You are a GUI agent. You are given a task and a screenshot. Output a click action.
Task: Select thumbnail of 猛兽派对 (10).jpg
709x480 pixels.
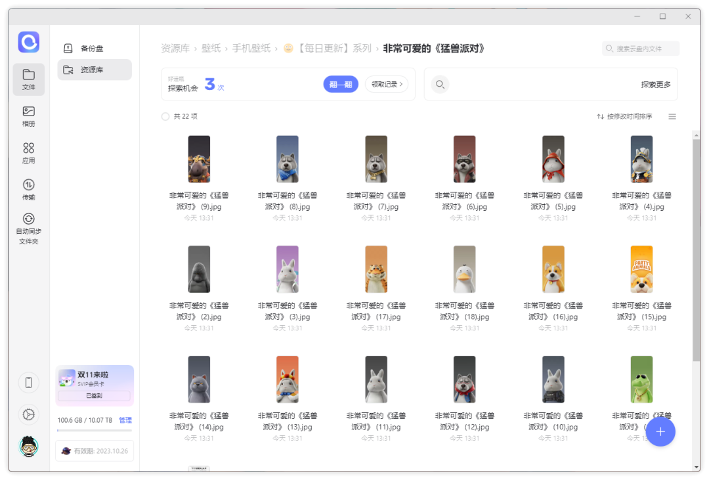553,379
